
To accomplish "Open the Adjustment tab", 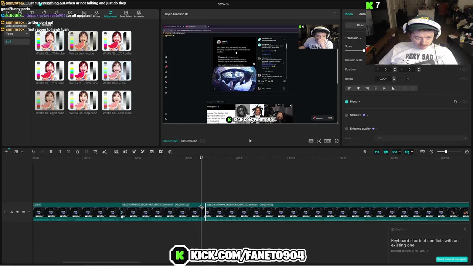I will pos(110,14).
